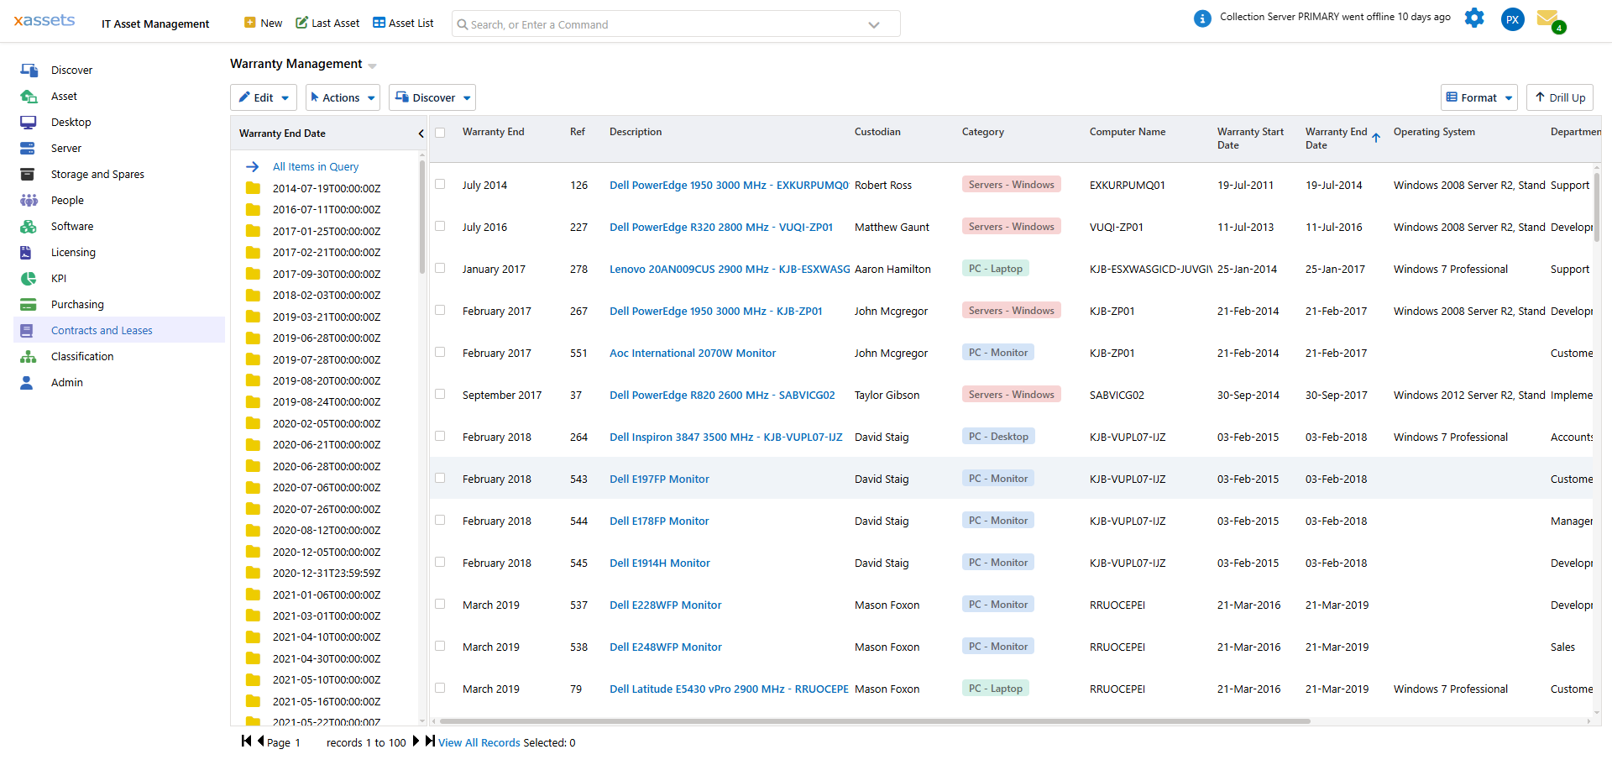Click the View All Records link
The height and width of the screenshot is (765, 1612).
tap(479, 742)
